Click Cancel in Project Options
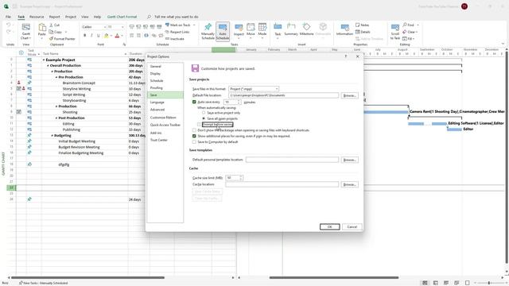 352,226
